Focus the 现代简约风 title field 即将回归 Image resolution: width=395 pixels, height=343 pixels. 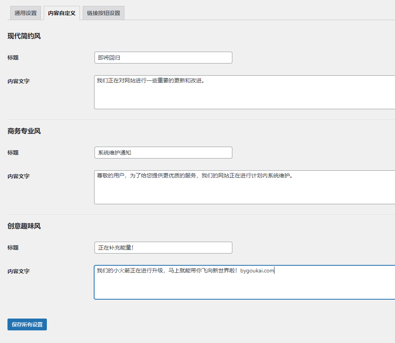163,58
